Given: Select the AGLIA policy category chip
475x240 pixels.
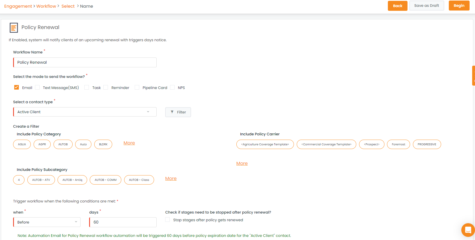Looking at the screenshot, I should [22, 144].
